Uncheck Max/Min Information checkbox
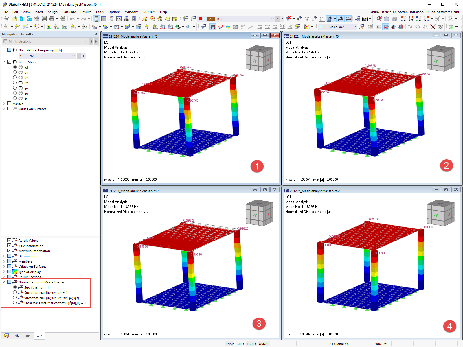This screenshot has width=463, height=347. pyautogui.click(x=9, y=251)
